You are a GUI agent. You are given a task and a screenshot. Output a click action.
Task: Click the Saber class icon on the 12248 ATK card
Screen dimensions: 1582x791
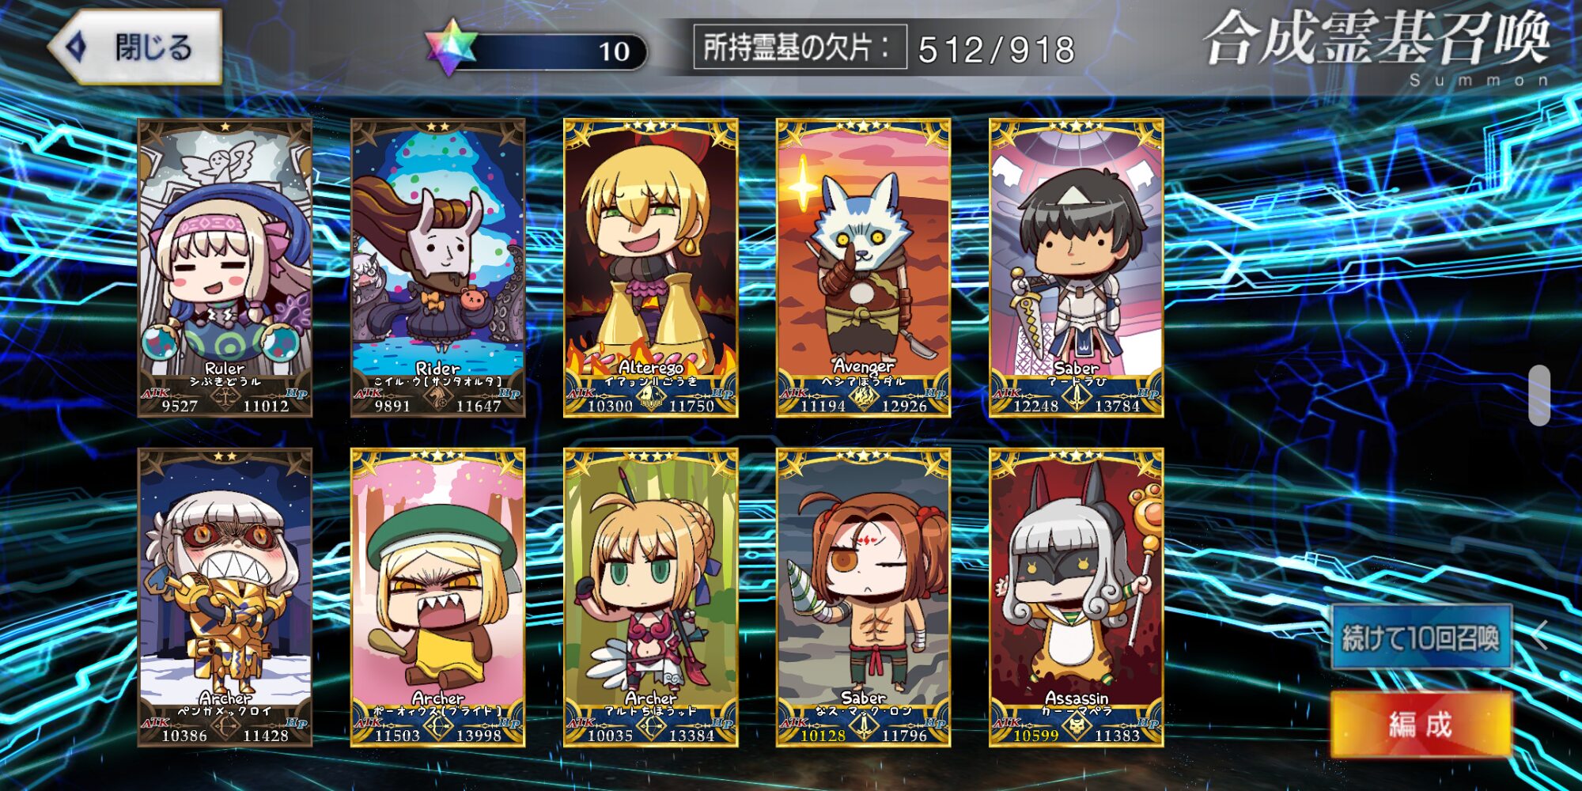click(1077, 399)
